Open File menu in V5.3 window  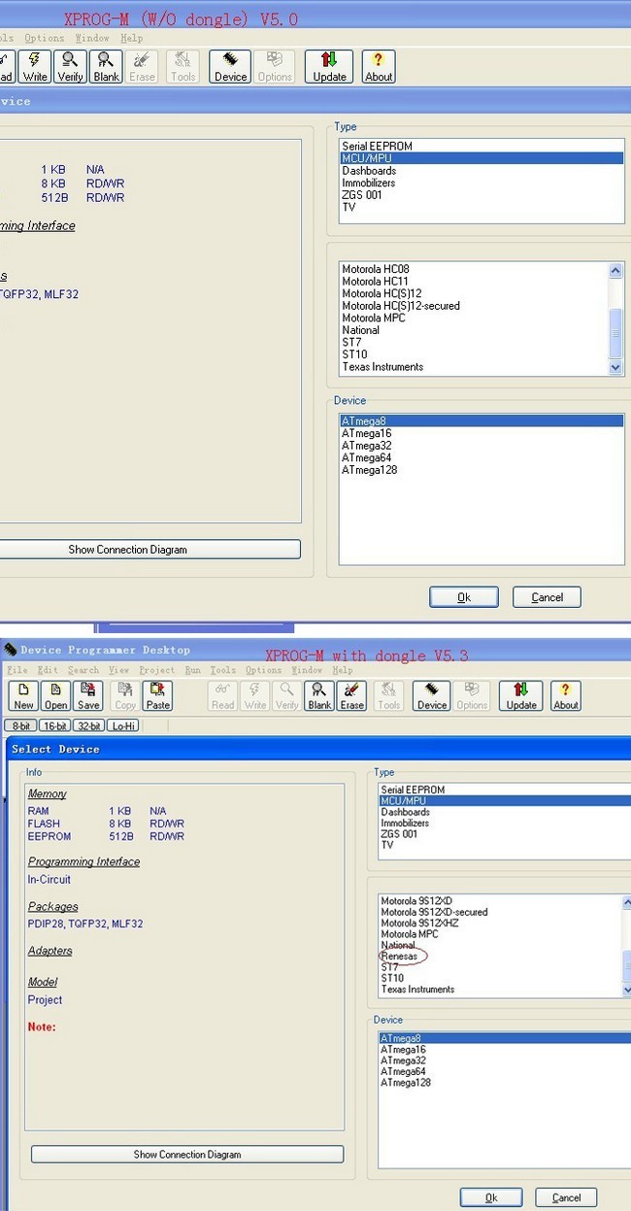[17, 670]
